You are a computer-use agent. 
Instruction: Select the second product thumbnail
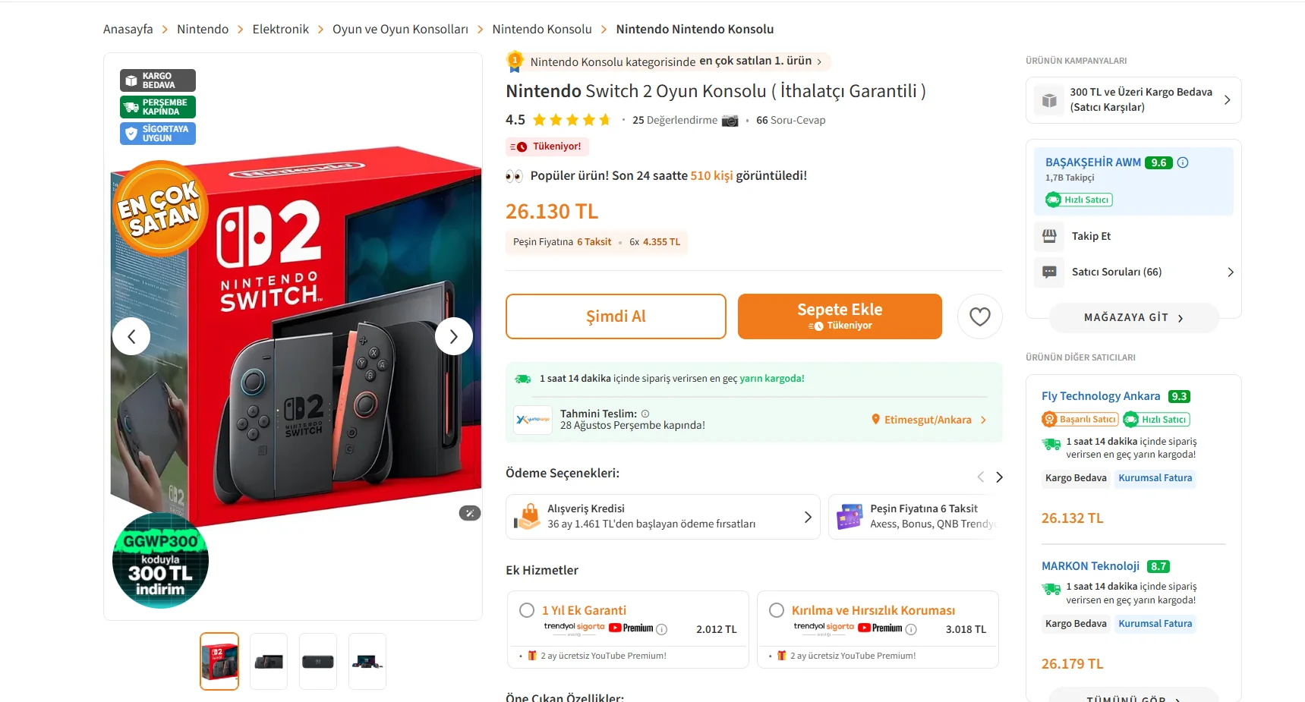pos(269,661)
